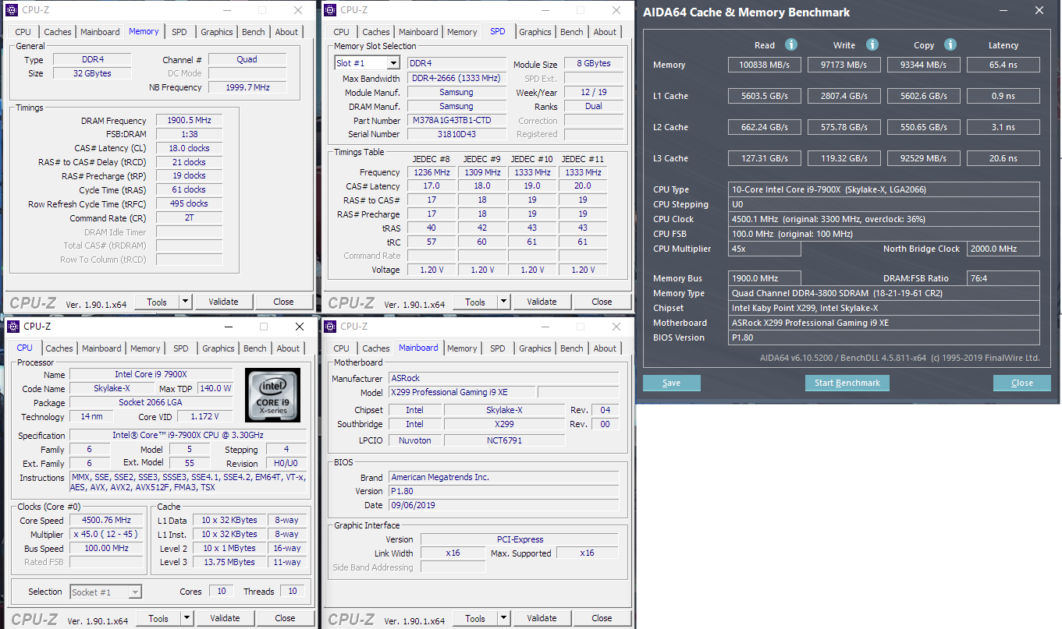Click the CPU-Z icon in SPD window title bar
This screenshot has height=629, width=1062.
(330, 10)
